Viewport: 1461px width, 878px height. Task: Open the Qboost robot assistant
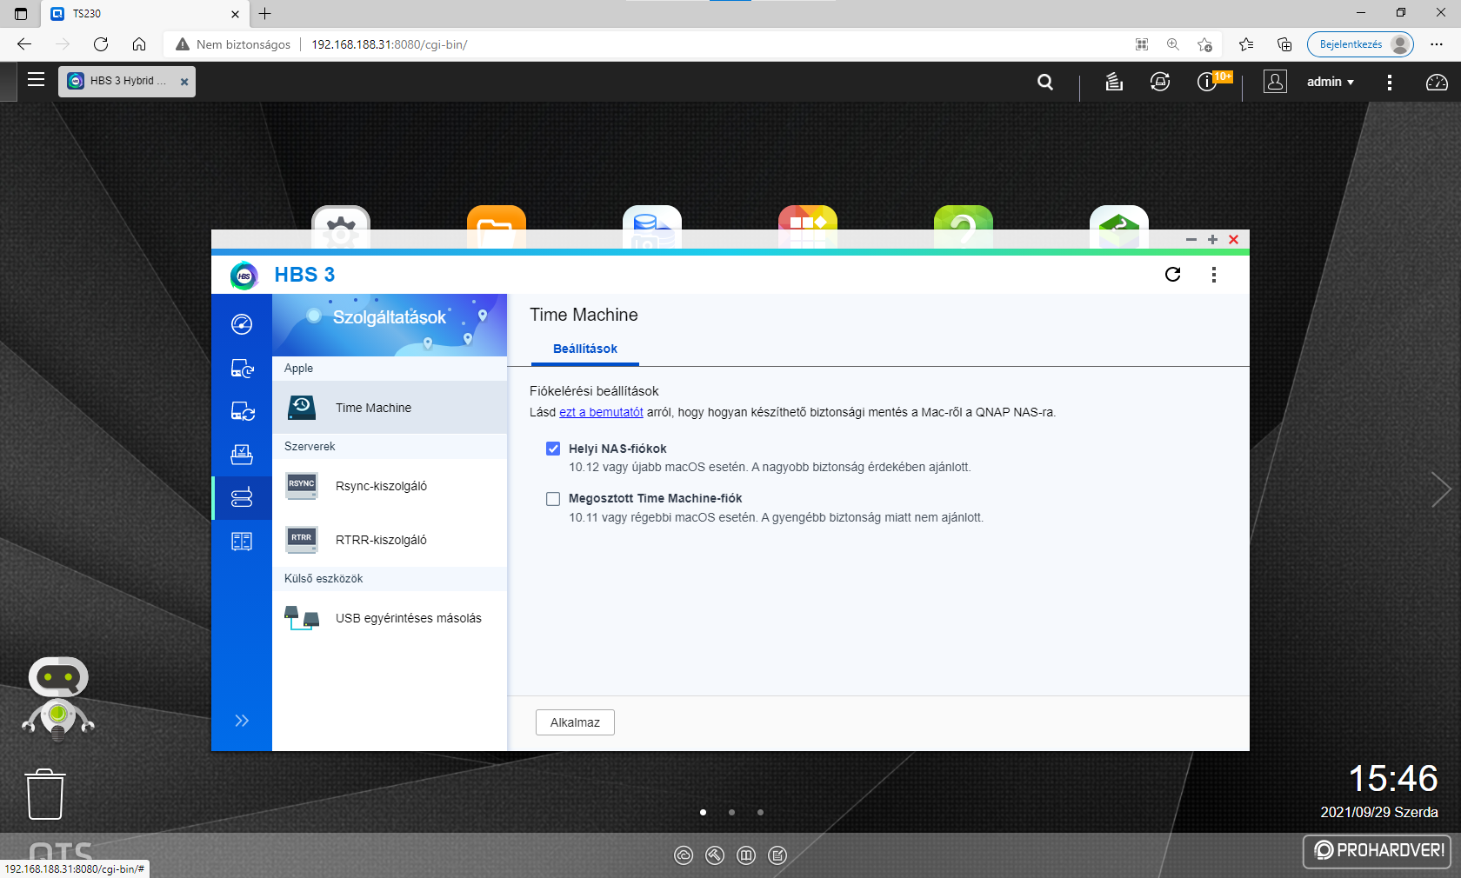[58, 699]
